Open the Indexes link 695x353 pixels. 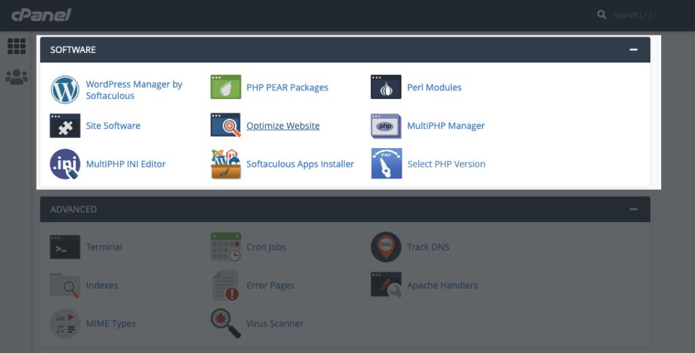tap(102, 285)
